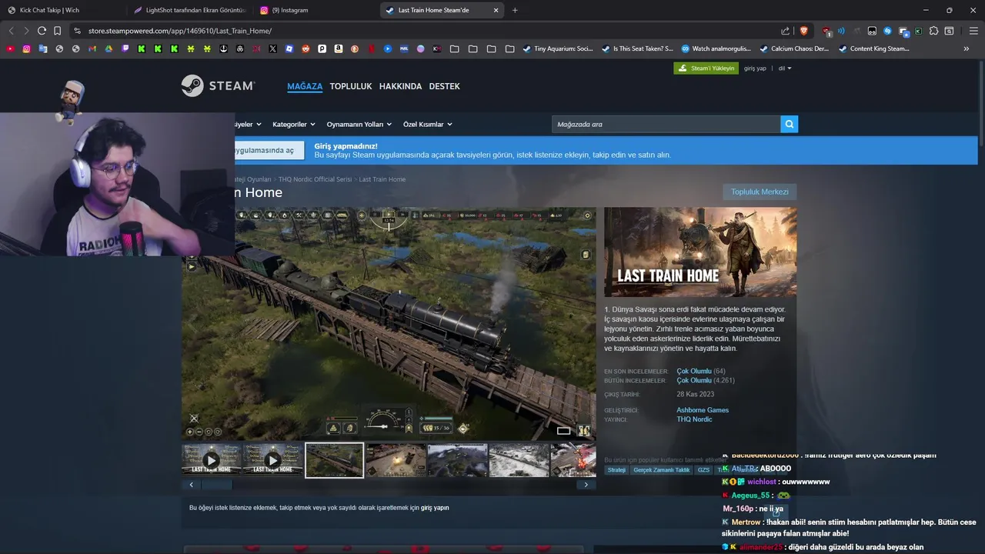The image size is (985, 554).
Task: Click Gerçek Zamanlı Taktik tag
Action: coord(661,469)
